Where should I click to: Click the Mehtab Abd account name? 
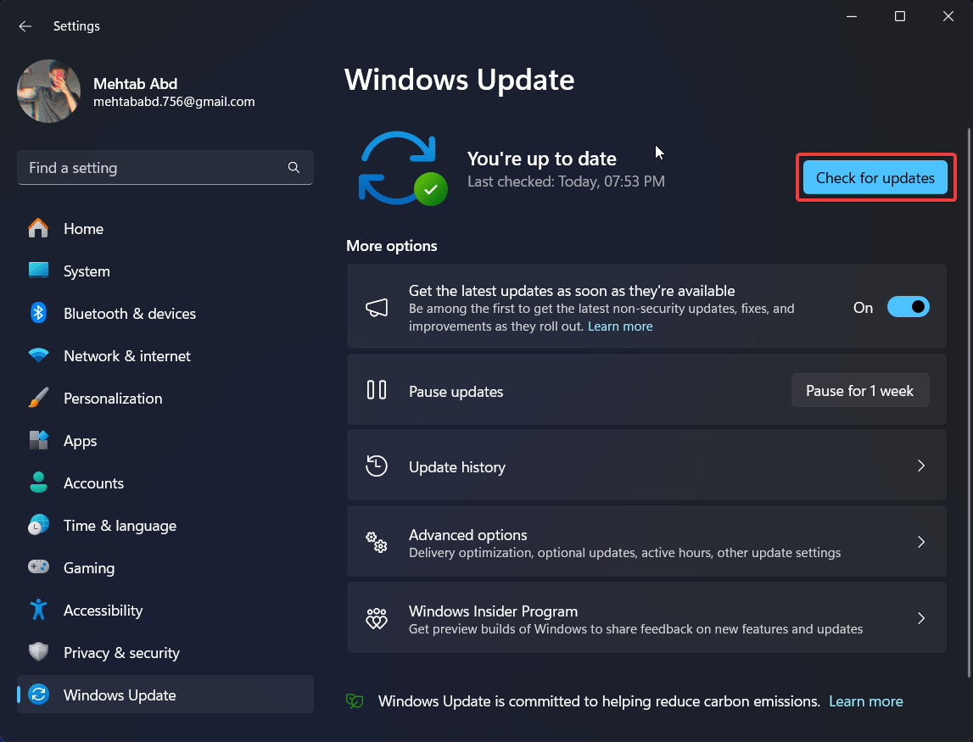coord(135,84)
